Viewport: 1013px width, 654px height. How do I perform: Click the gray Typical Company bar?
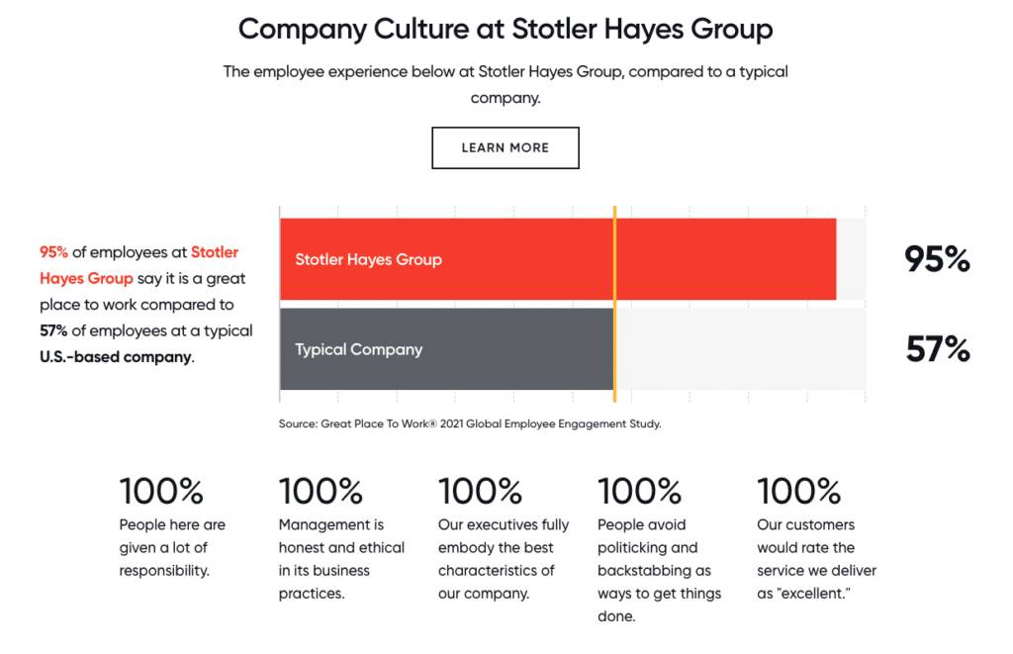[x=447, y=349]
